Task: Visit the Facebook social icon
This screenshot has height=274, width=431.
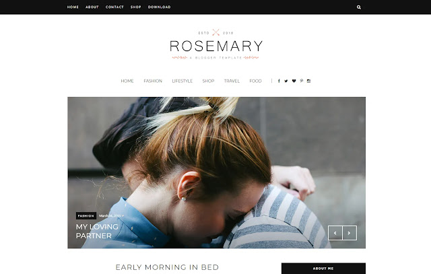Action: coord(279,81)
